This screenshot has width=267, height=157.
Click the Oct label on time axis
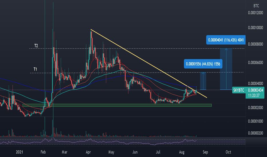[x=228, y=152]
